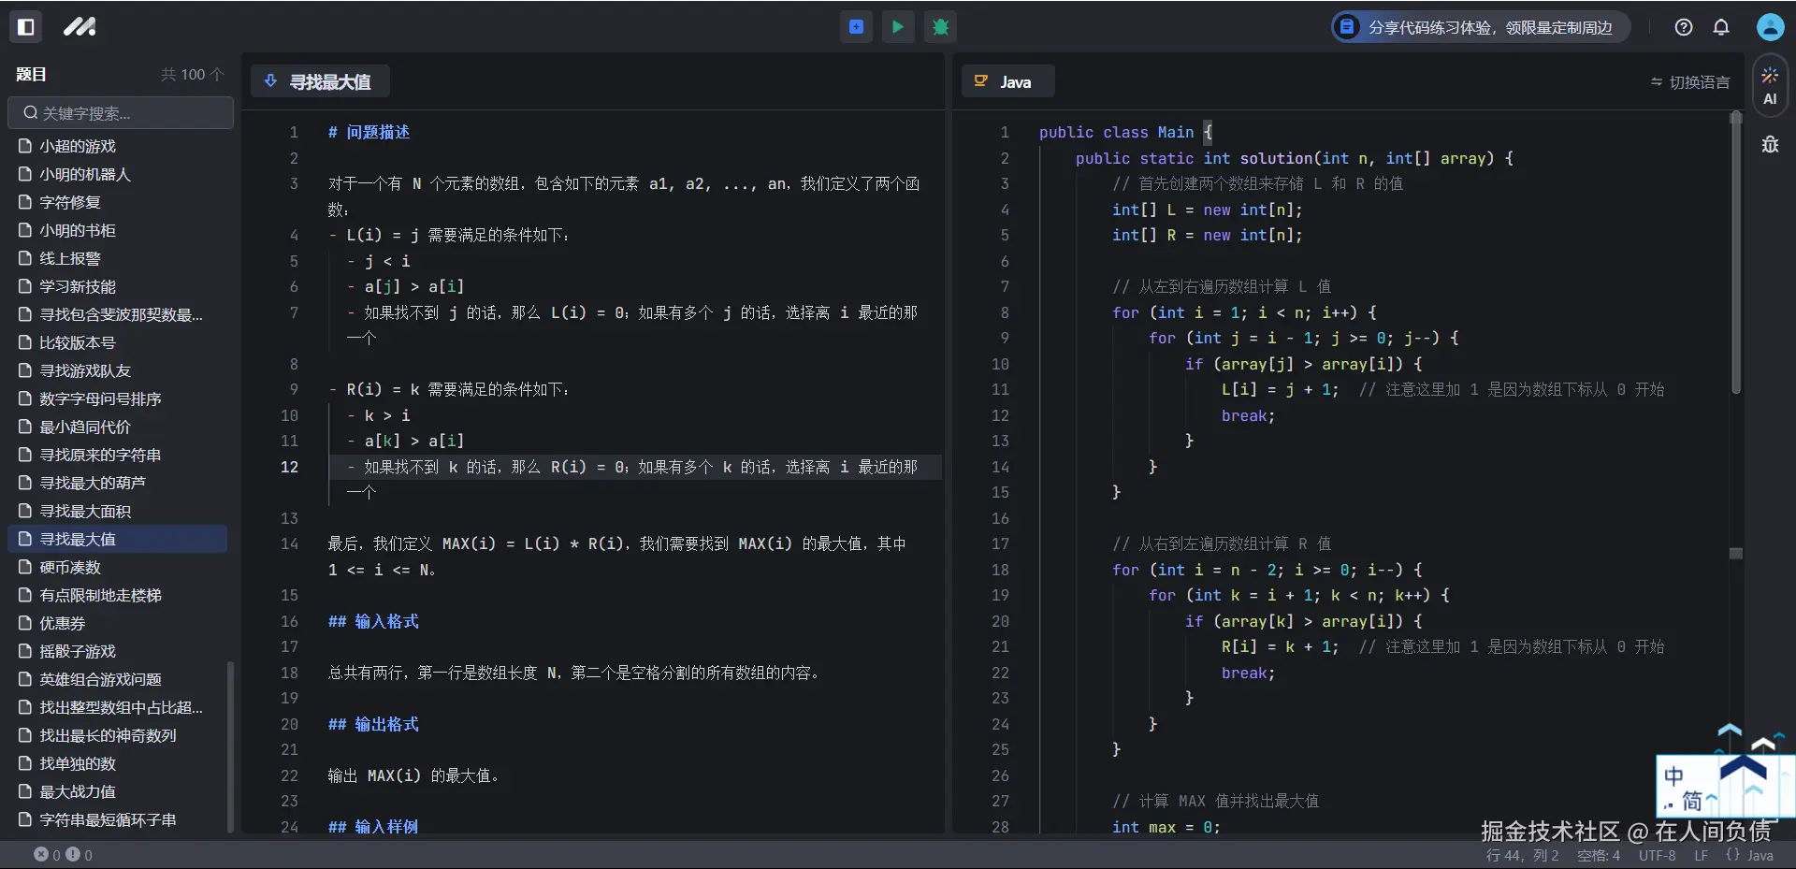
Task: Click the green bug Debug icon
Action: click(x=940, y=27)
